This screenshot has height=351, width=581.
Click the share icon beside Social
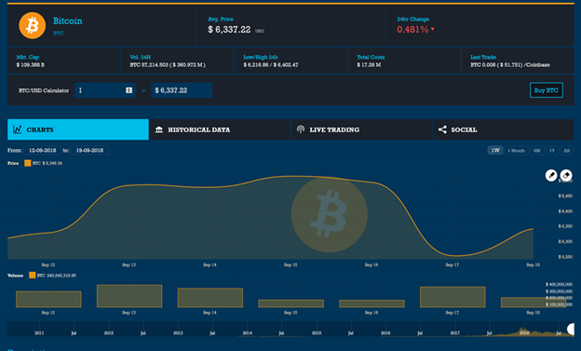[442, 129]
